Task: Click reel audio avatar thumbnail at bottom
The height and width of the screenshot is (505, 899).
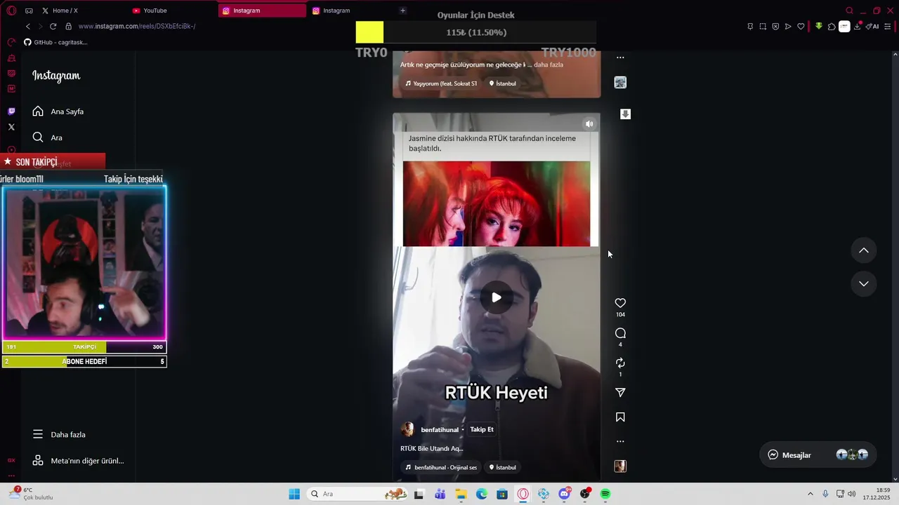Action: click(620, 466)
